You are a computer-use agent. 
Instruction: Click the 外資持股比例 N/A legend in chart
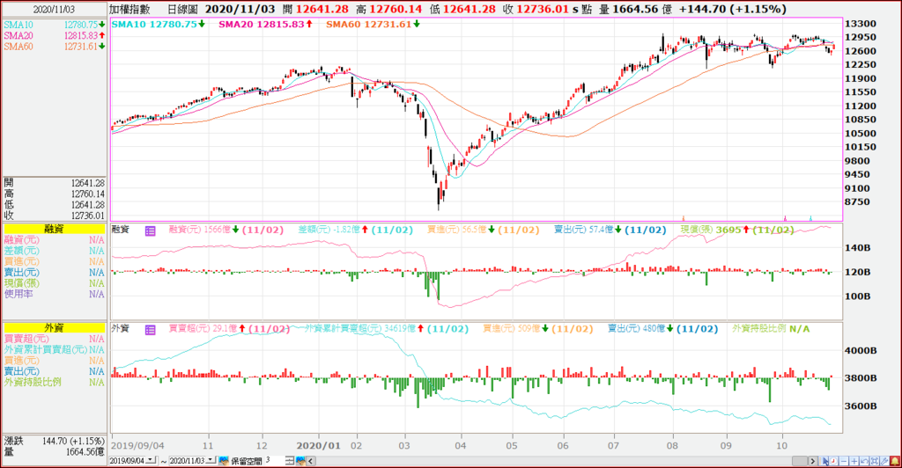771,329
